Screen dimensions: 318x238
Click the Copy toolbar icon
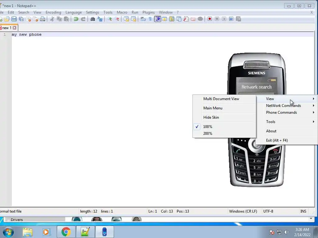click(59, 19)
